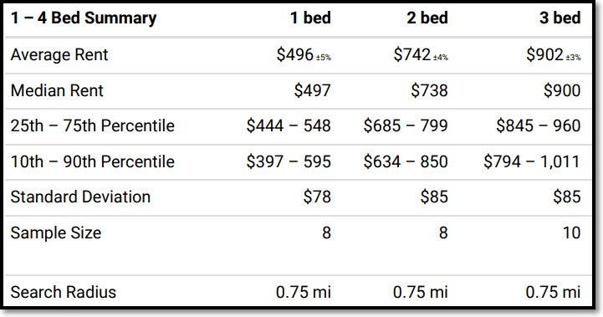Click the Standard Deviation row label
Screen dimensions: 603x317
point(80,197)
